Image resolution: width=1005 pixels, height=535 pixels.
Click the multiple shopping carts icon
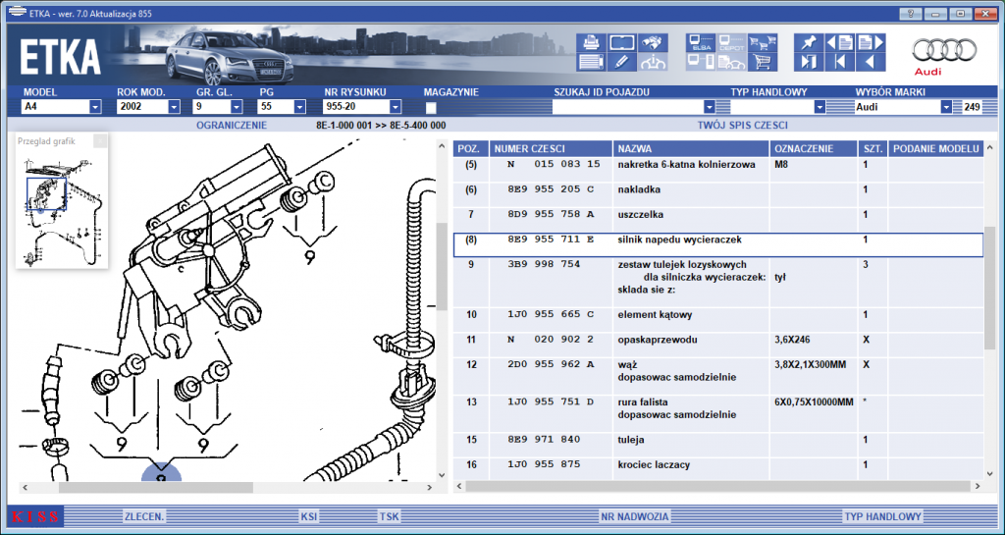(763, 42)
